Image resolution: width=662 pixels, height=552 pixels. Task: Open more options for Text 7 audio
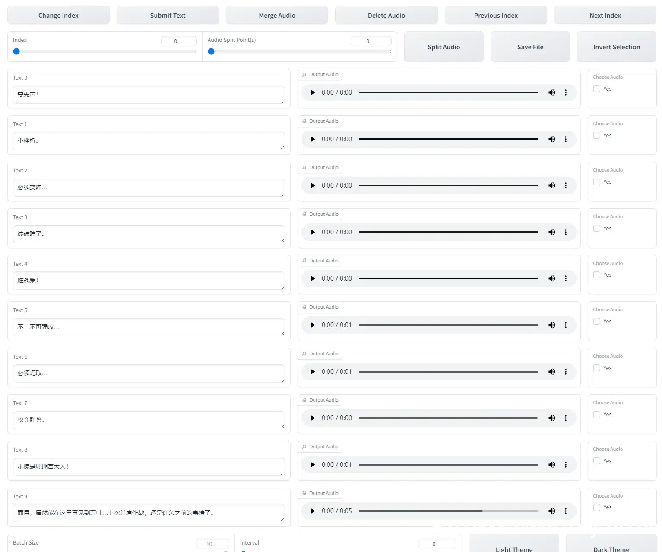point(566,418)
